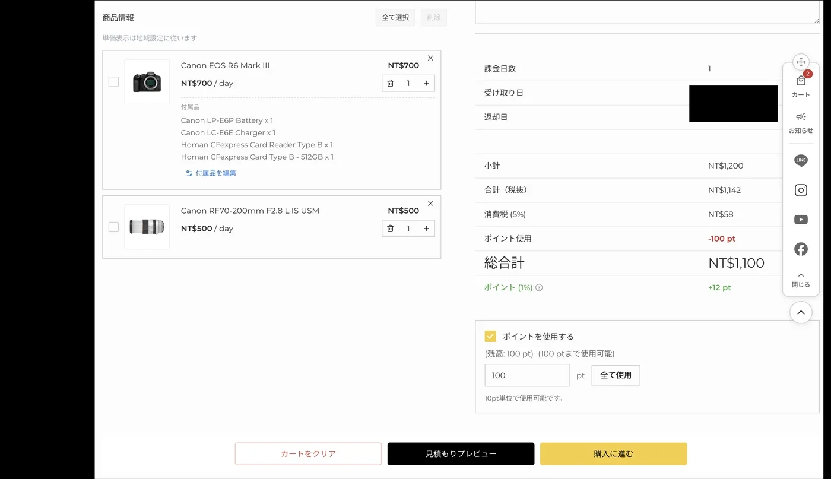Open the YouTube icon
Image resolution: width=831 pixels, height=479 pixels.
click(801, 220)
